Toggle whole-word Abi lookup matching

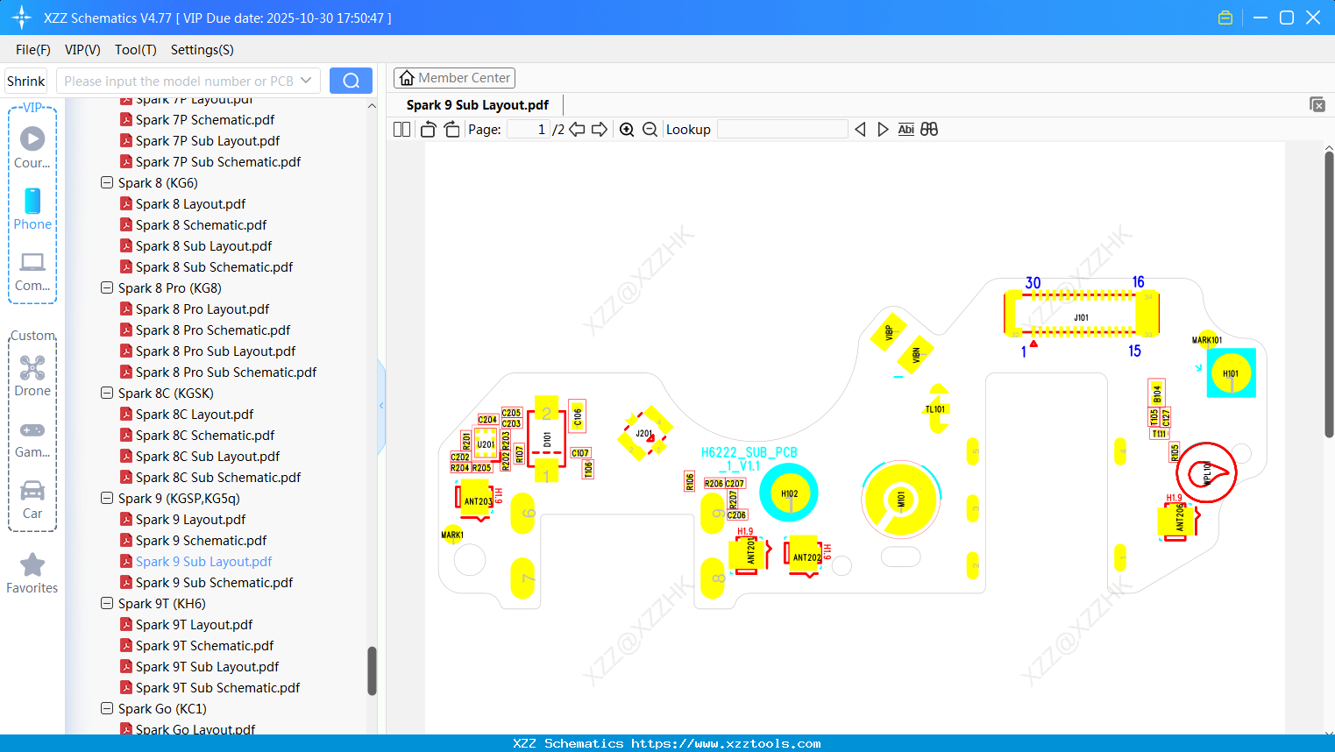coord(905,129)
